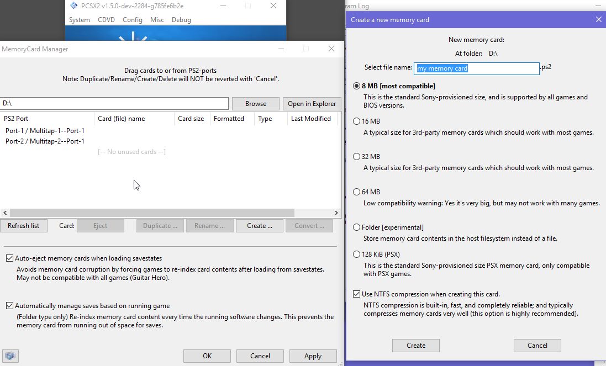Open the System menu
This screenshot has height=366, width=606.
click(x=79, y=20)
